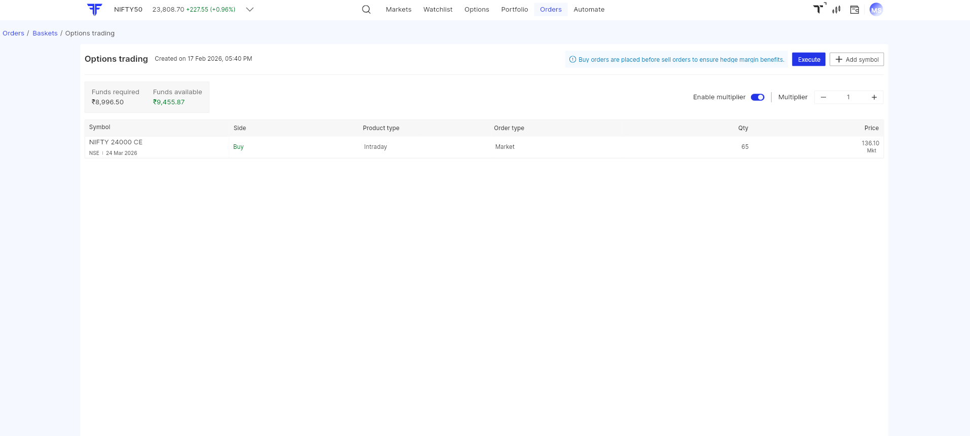Click the Add symbol button
This screenshot has height=436, width=970.
coord(856,59)
